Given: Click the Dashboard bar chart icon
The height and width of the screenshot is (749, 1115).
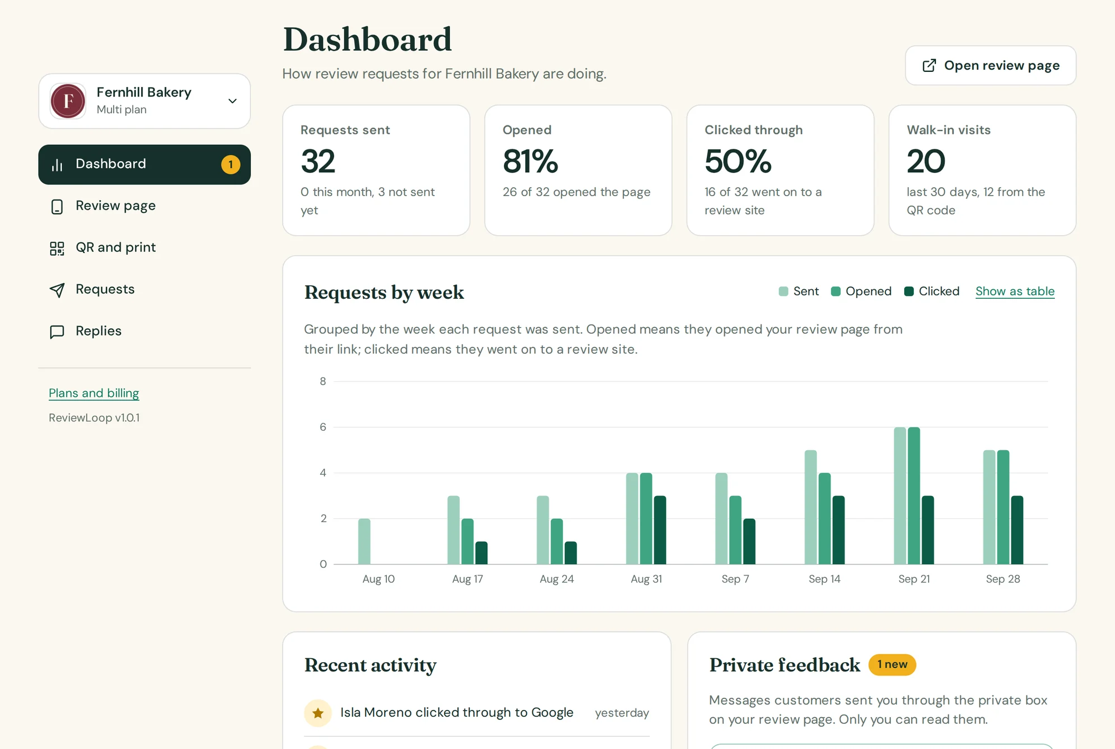Looking at the screenshot, I should point(57,164).
